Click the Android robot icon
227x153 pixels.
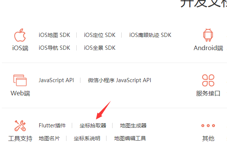click(208, 35)
